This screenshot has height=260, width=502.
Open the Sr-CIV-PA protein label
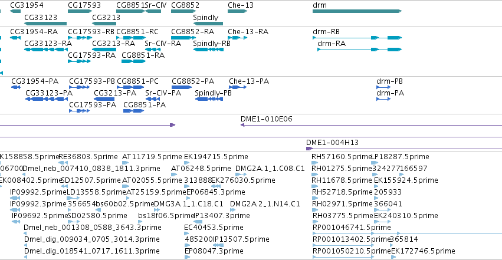[163, 93]
